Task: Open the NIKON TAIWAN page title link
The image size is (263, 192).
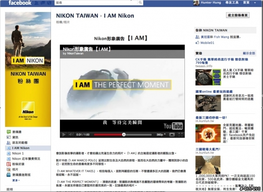Action: click(77, 16)
